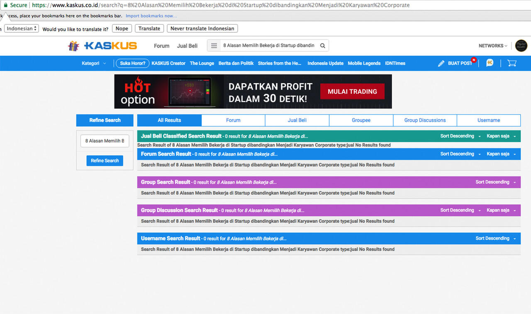531x314 pixels.
Task: Click the MULAI TRADING banner button
Action: point(352,92)
